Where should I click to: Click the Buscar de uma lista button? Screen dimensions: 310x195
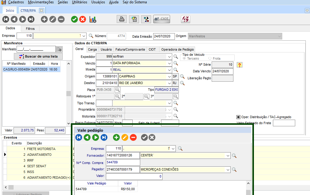(x=38, y=56)
